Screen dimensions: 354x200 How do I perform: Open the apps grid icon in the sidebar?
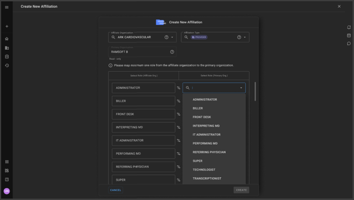pyautogui.click(x=7, y=162)
